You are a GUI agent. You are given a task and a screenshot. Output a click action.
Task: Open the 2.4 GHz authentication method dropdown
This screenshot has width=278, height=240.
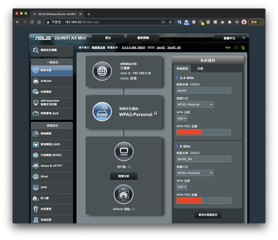point(195,105)
